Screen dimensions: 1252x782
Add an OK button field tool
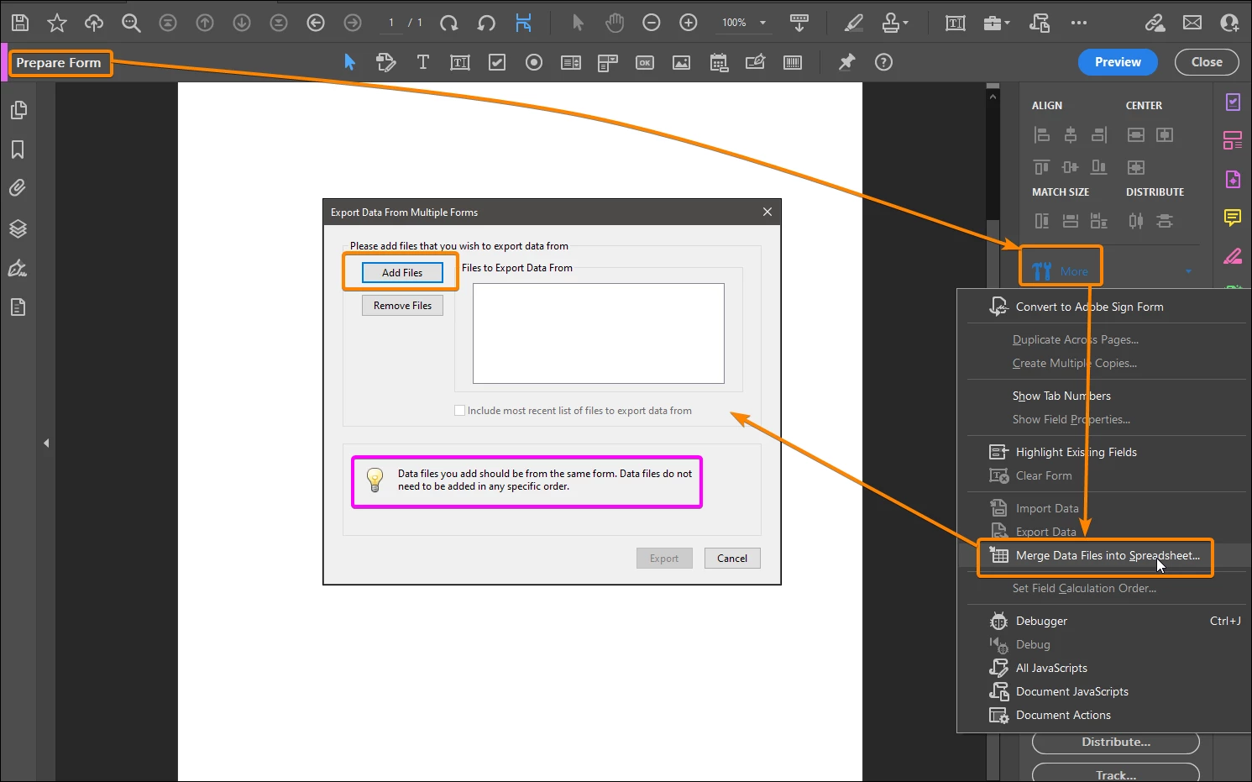click(645, 62)
